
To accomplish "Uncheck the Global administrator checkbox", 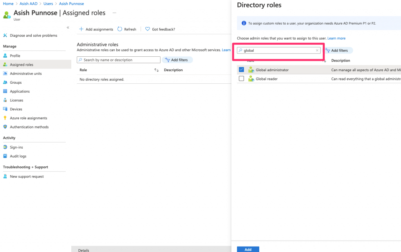I will point(241,70).
